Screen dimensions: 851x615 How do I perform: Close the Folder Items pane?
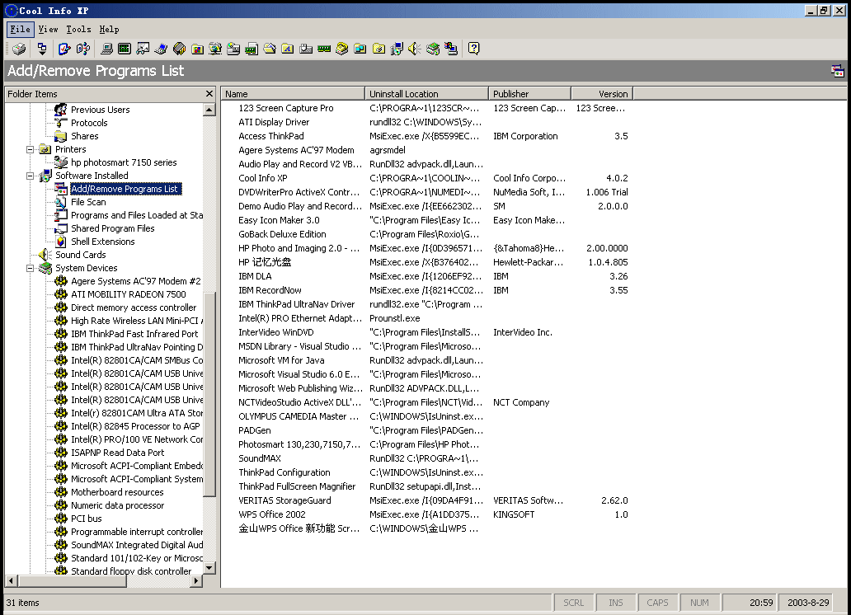pyautogui.click(x=209, y=94)
